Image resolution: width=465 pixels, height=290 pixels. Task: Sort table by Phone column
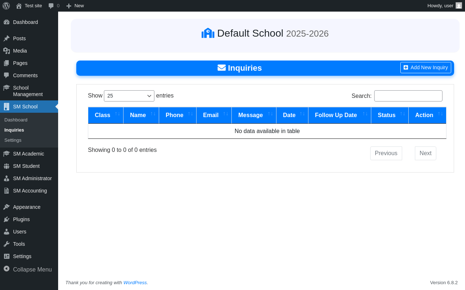click(178, 115)
